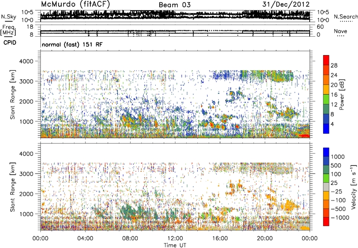Screen dimensions: 358x248
Task: Click the "N.Search" legend label
Action: [346, 17]
